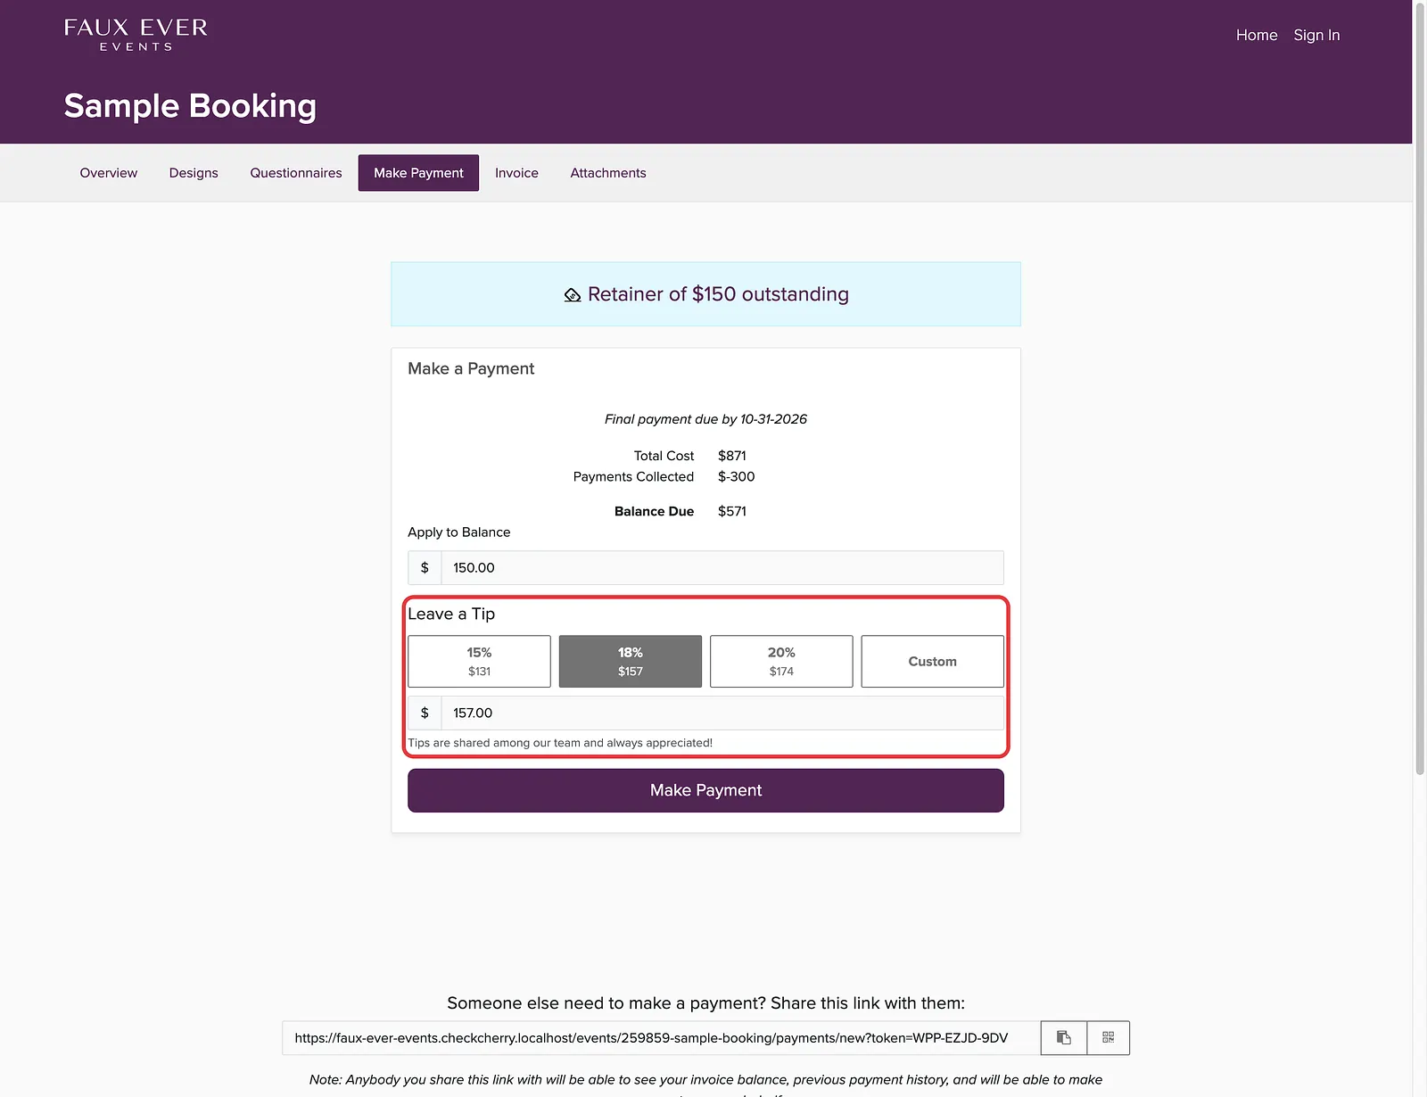Click the Sign In link

coord(1316,35)
